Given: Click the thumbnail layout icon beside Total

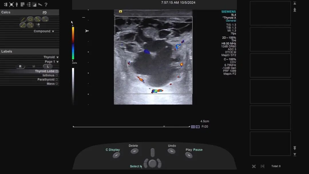Looking at the screenshot, I should pyautogui.click(x=262, y=166).
